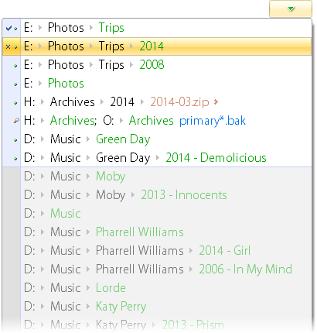Click green dot next to E: Photos row
Image resolution: width=317 pixels, height=333 pixels.
[x=15, y=84]
